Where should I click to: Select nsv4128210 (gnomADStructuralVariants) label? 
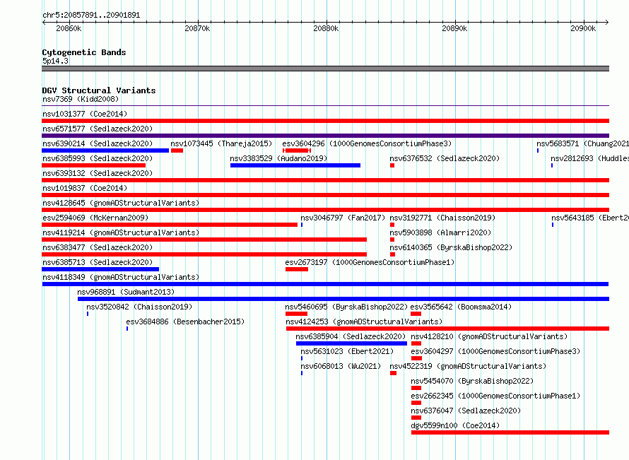[x=489, y=336]
